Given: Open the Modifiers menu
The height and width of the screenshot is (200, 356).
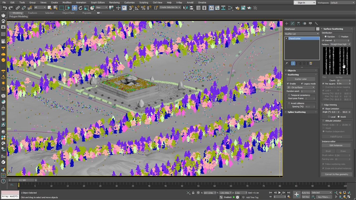Looking at the screenshot, I should tap(67, 2).
